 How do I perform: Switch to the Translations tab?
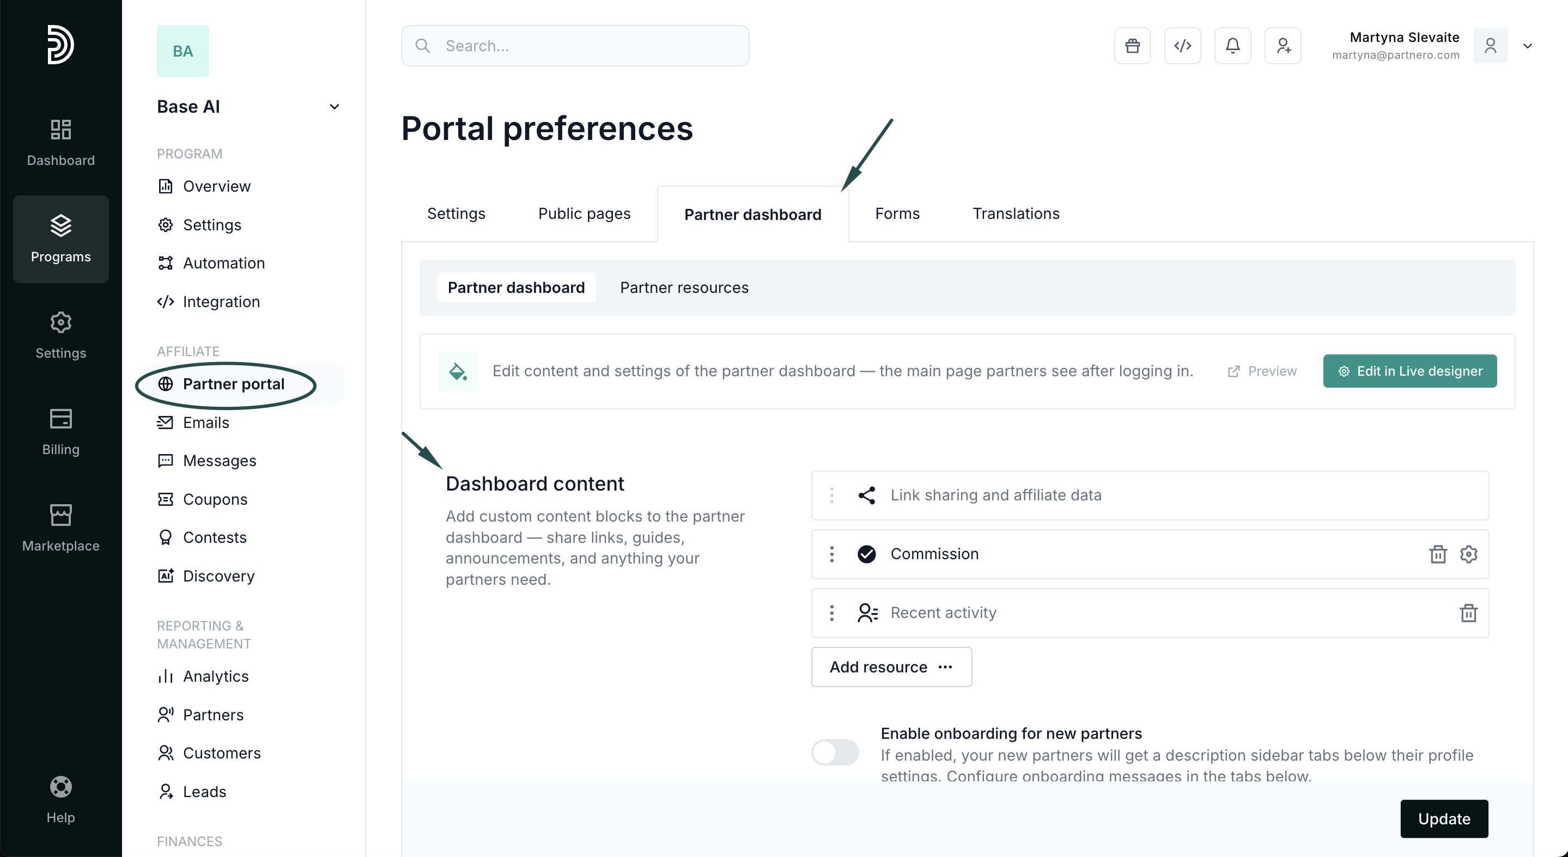coord(1016,213)
